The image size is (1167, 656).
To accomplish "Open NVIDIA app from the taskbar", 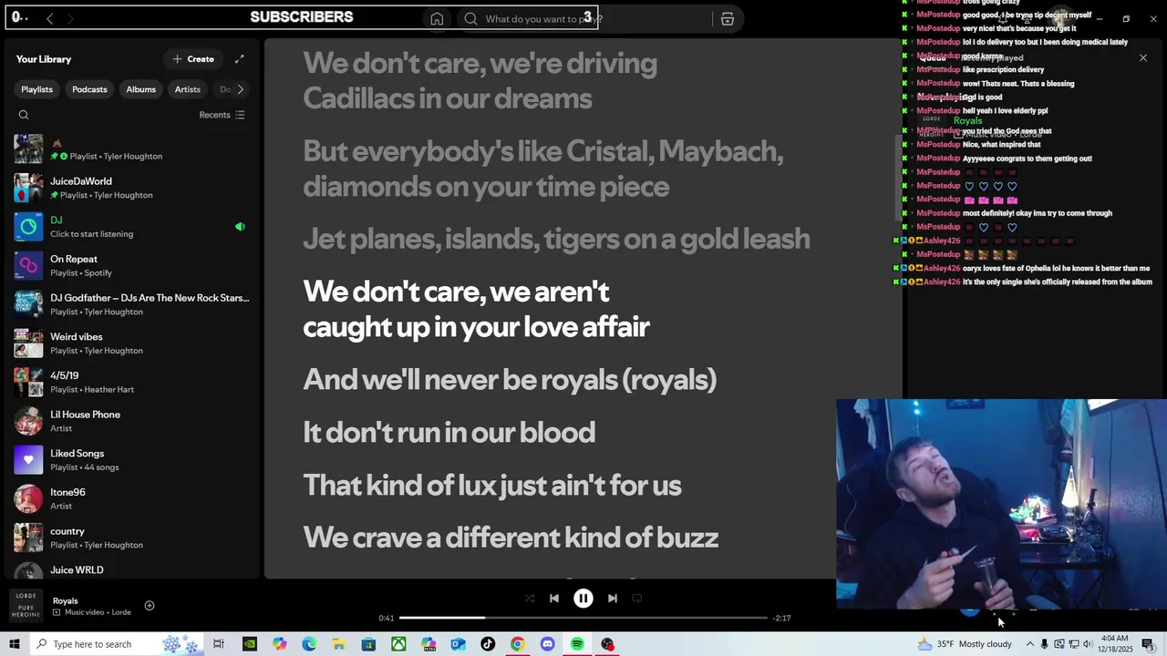I will coord(249,644).
